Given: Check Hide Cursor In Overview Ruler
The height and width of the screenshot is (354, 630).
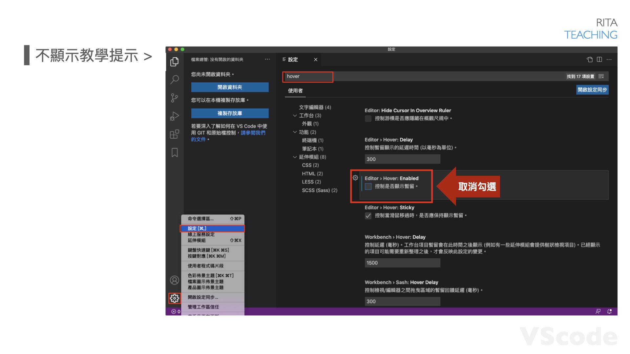Looking at the screenshot, I should click(x=368, y=119).
